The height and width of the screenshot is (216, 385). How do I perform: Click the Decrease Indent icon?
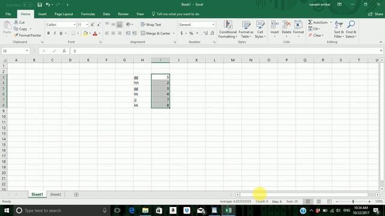click(x=128, y=33)
